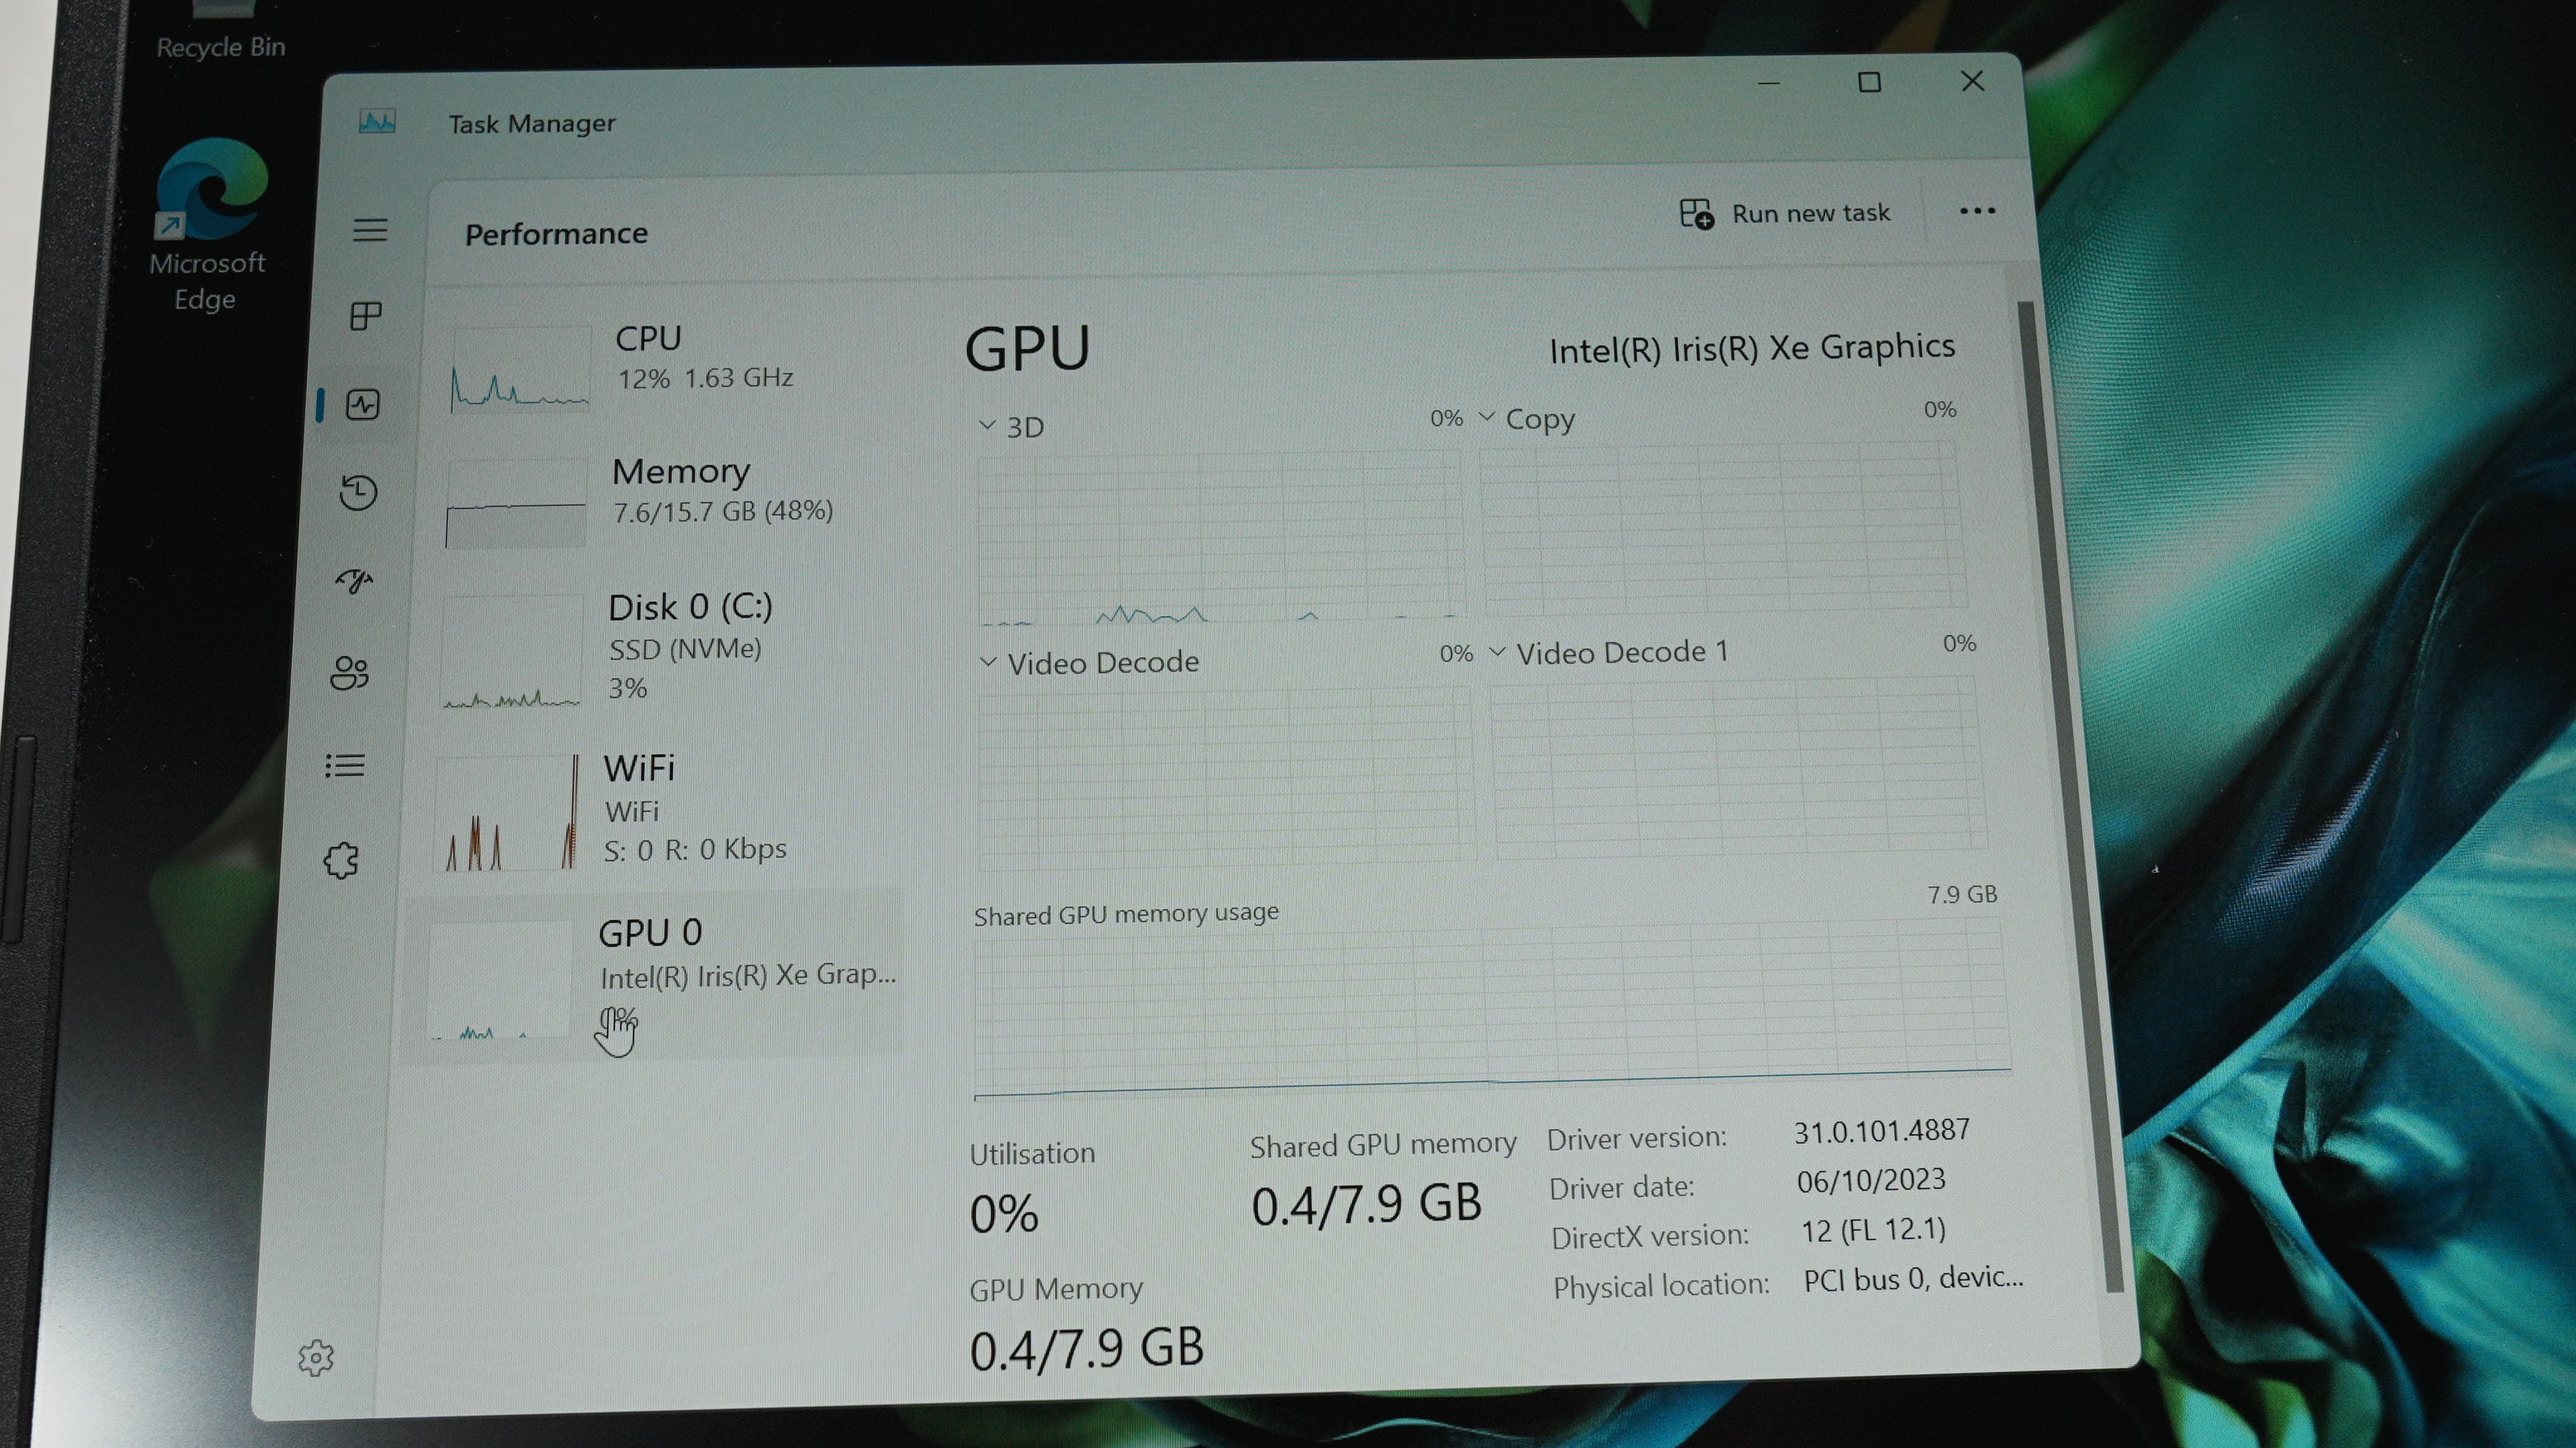This screenshot has width=2576, height=1448.
Task: Open Task Manager settings gear
Action: click(316, 1358)
